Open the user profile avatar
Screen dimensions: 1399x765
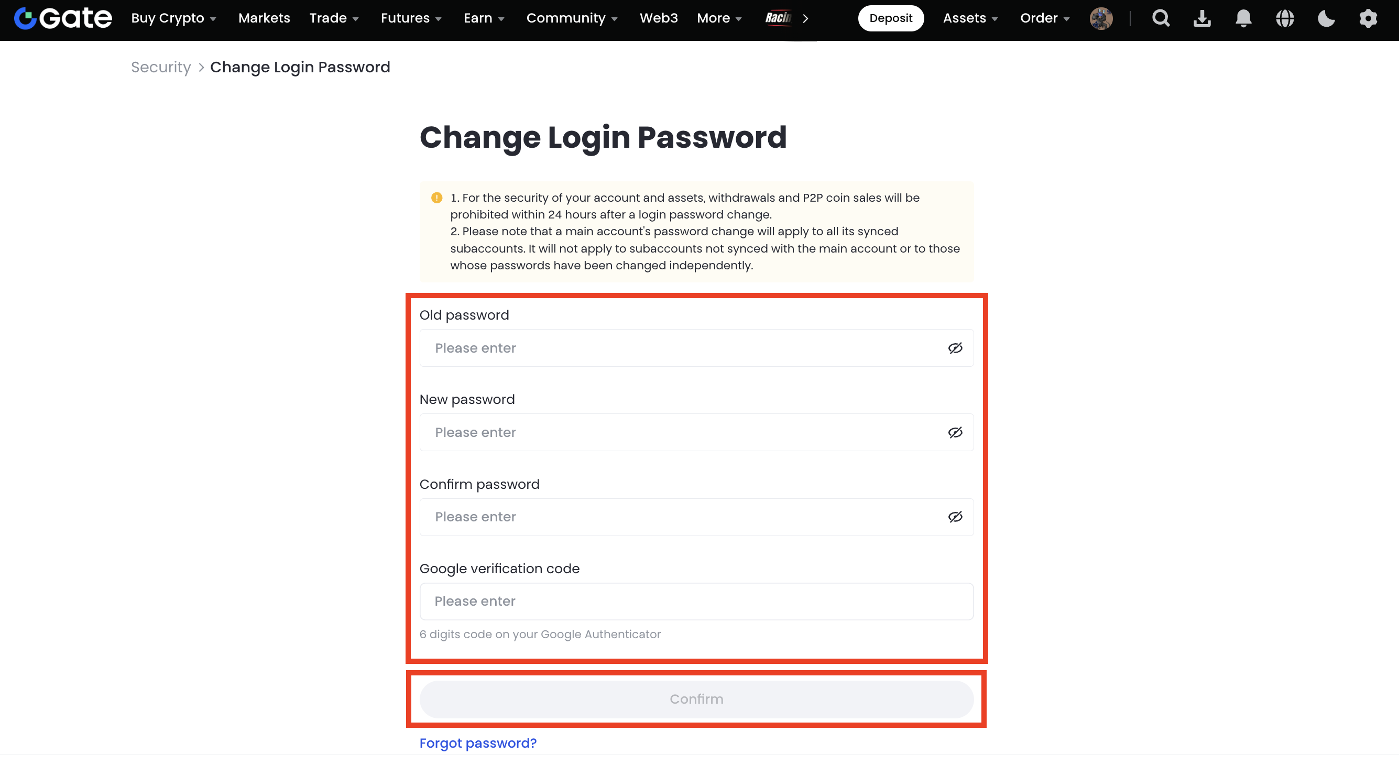pyautogui.click(x=1101, y=18)
